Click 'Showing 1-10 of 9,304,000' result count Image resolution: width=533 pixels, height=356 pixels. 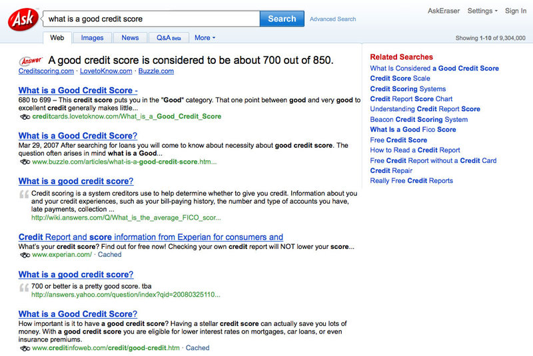[x=490, y=38]
